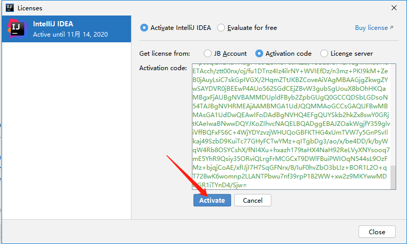Viewport: 407px width, 244px height.
Task: Click the activation code vertical scrollbar thumb
Action: [x=393, y=177]
